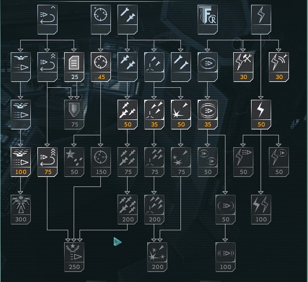308x282 pixels.
Task: Select the star and debris skill costing 50
Action: click(74, 162)
